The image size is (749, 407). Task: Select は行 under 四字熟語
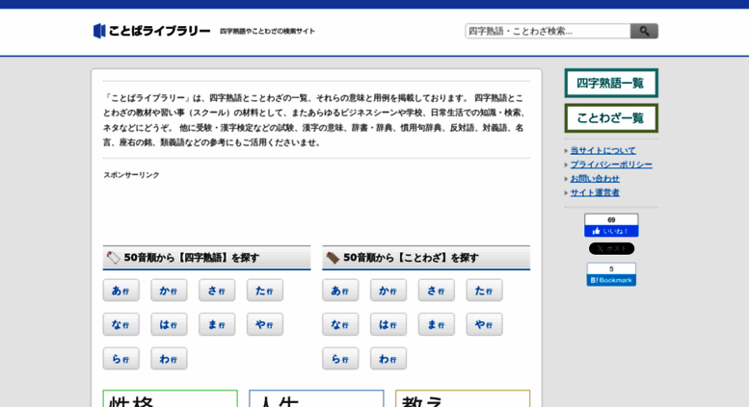coord(169,324)
